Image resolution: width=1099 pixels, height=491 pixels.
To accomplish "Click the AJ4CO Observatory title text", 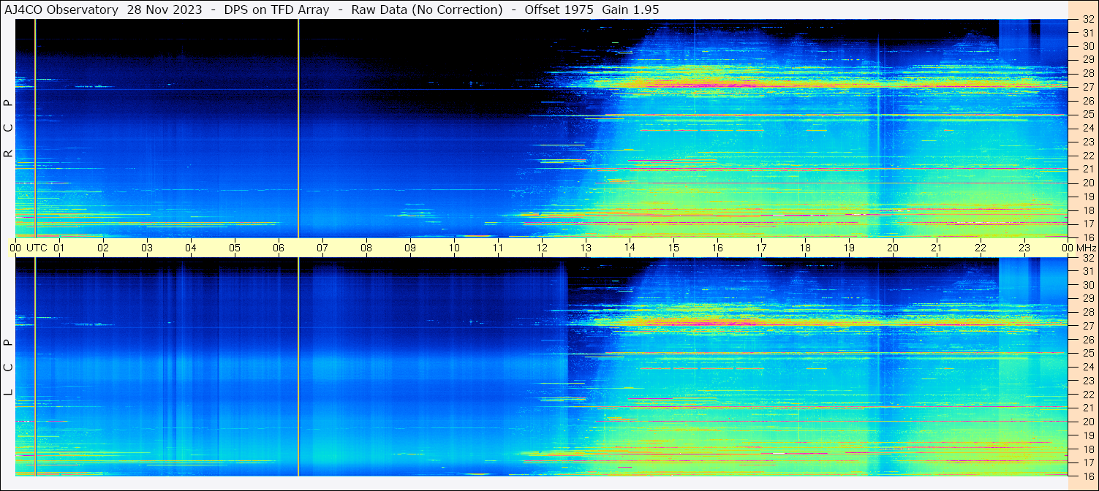I will (61, 9).
